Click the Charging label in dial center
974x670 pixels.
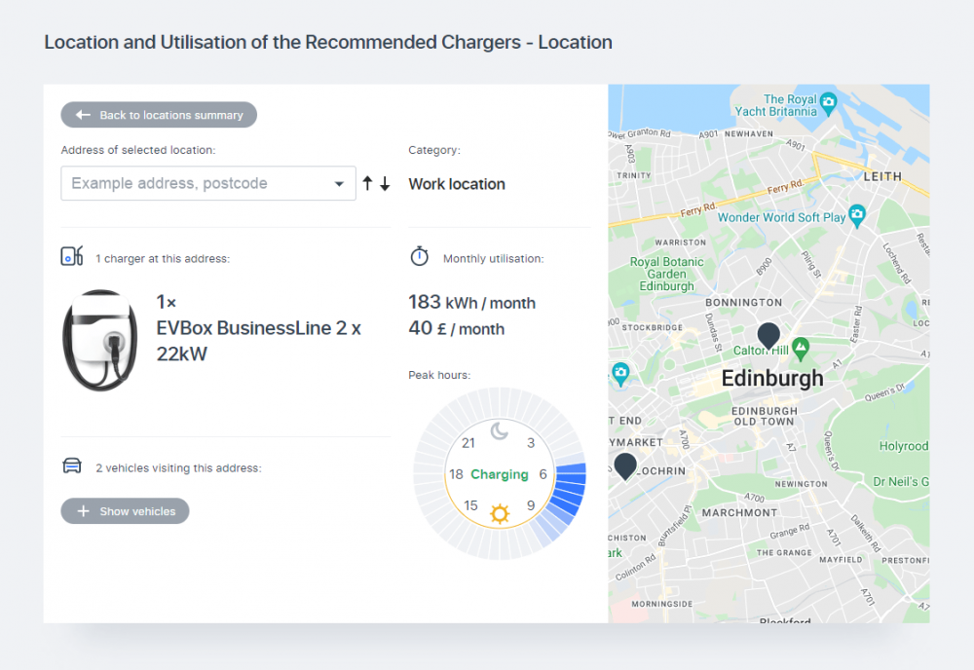click(500, 474)
